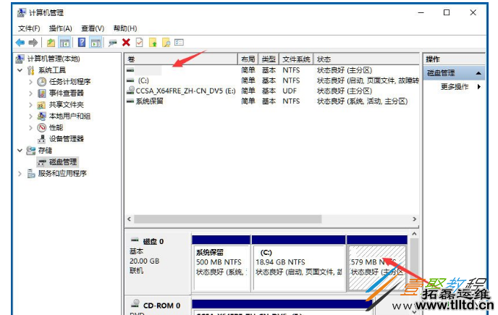Open the 文件(F) menu

click(29, 29)
